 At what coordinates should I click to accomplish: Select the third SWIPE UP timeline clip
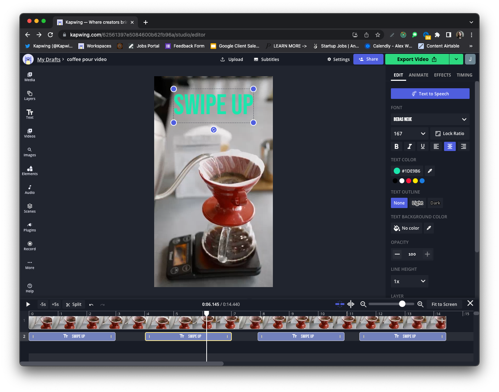pos(301,336)
